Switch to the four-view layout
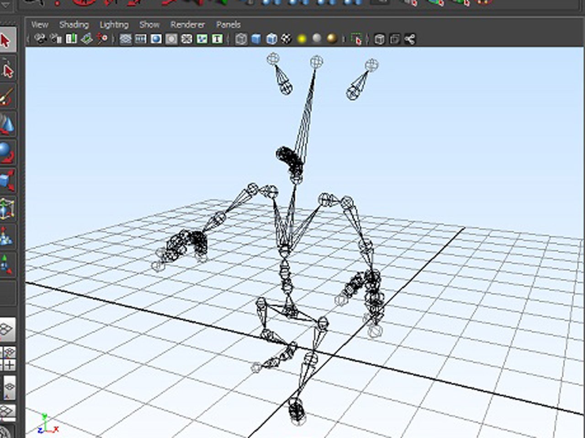The width and height of the screenshot is (585, 438). click(x=8, y=359)
